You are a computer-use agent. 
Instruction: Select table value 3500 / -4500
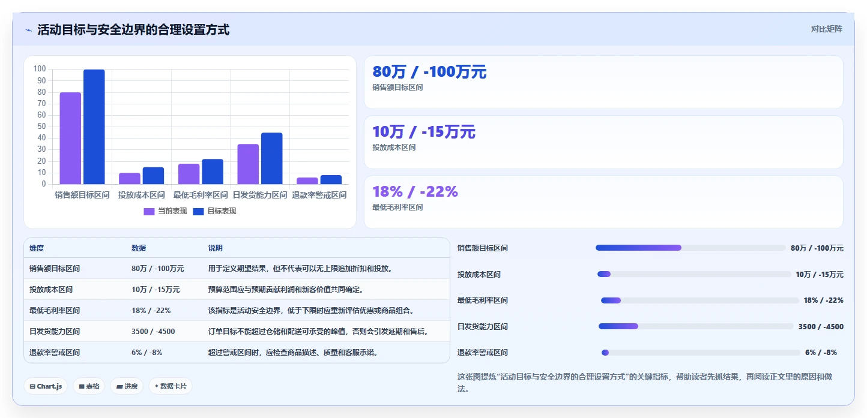[153, 331]
